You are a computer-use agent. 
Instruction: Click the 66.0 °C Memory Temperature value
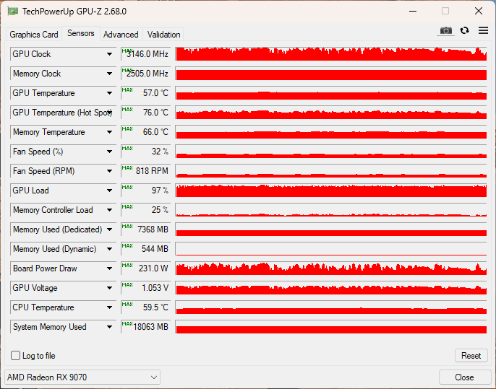coord(146,132)
